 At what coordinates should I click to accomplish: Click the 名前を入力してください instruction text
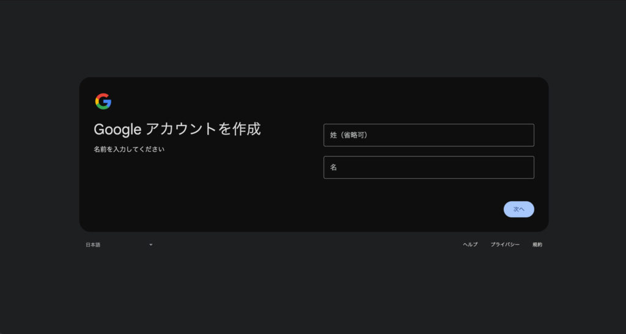129,149
